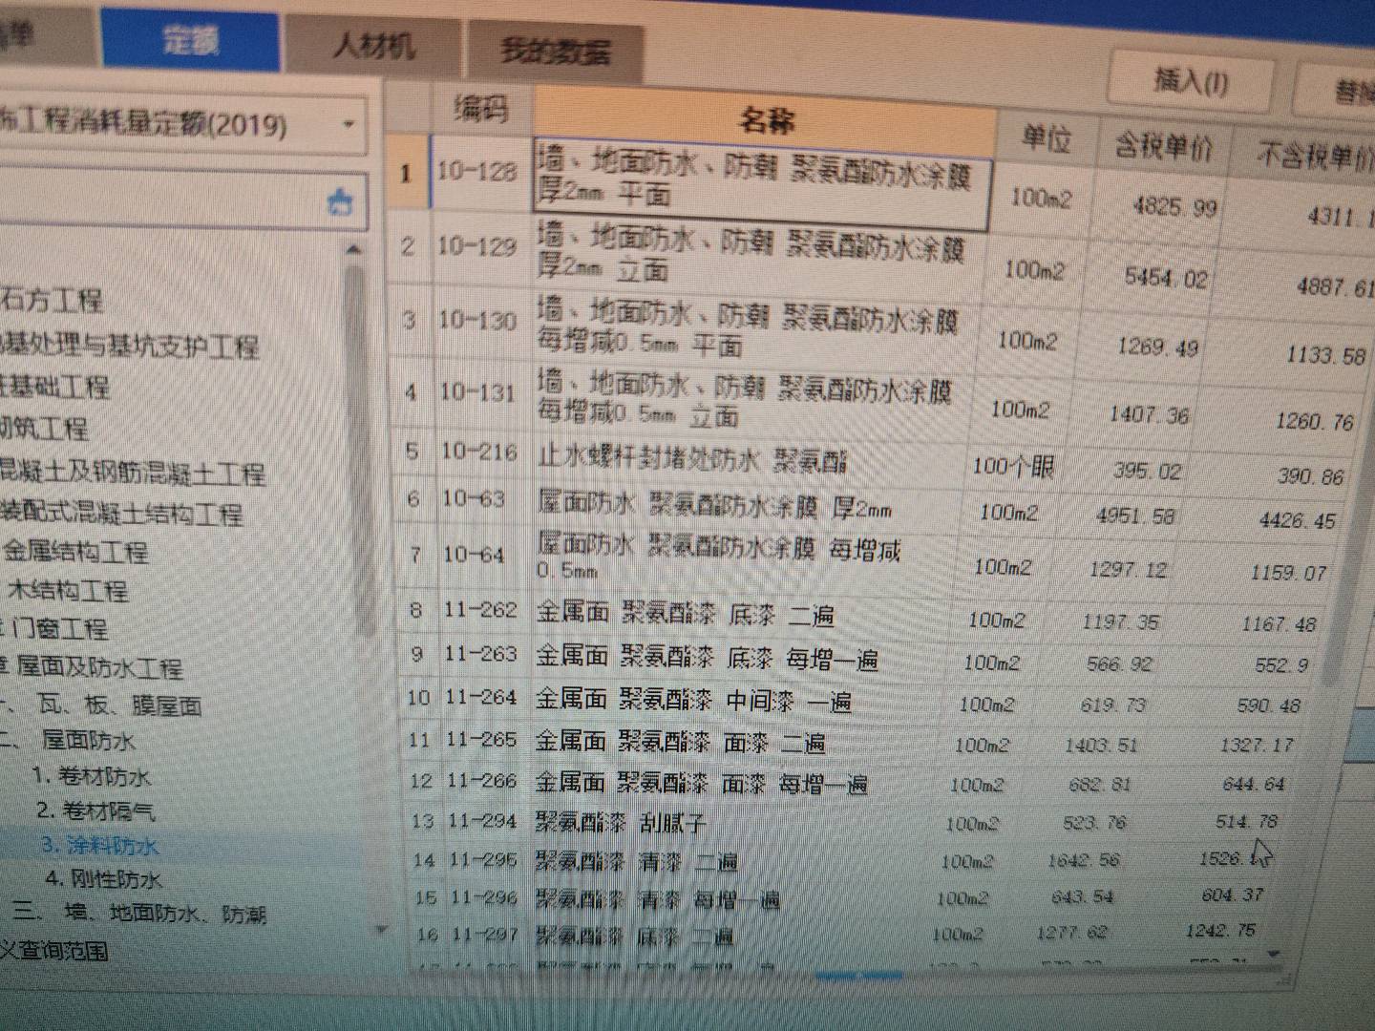Viewport: 1375px width, 1031px height.
Task: Select 砌筑工程 tree node
Action: pyautogui.click(x=44, y=428)
